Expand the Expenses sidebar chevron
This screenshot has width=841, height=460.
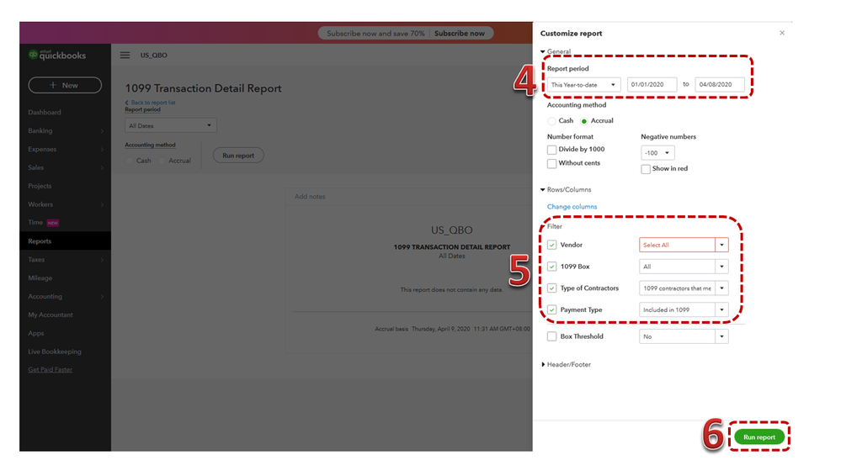tap(102, 150)
